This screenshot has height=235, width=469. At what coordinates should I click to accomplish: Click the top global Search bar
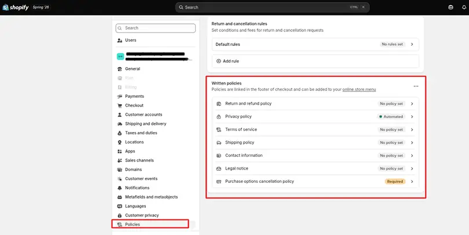point(272,8)
